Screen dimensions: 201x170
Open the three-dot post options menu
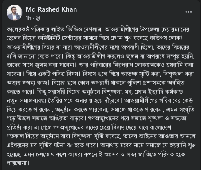coord(189,12)
